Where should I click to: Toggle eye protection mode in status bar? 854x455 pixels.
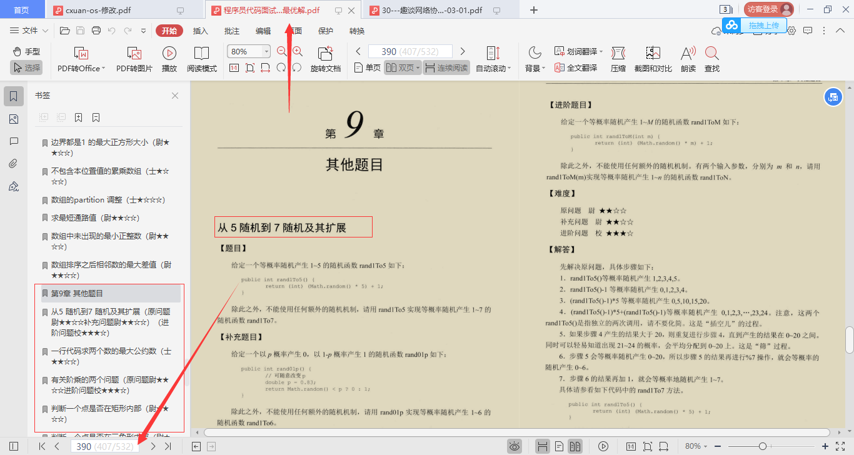pos(515,446)
